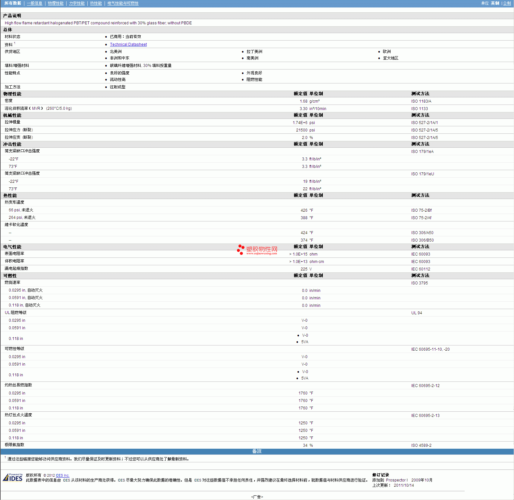Image resolution: width=514 pixels, height=500 pixels.
Task: Open the Technical Datasheet link
Action: (x=128, y=44)
